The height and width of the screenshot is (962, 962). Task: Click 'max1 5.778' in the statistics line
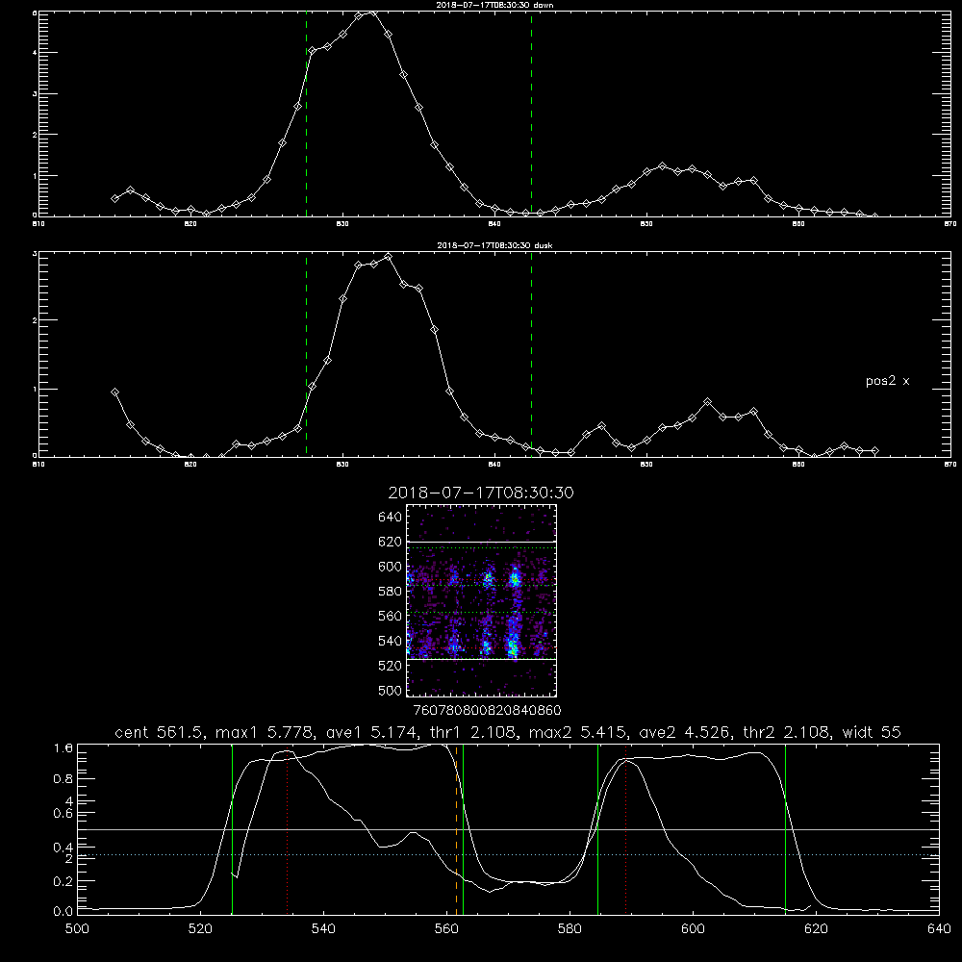click(x=265, y=732)
